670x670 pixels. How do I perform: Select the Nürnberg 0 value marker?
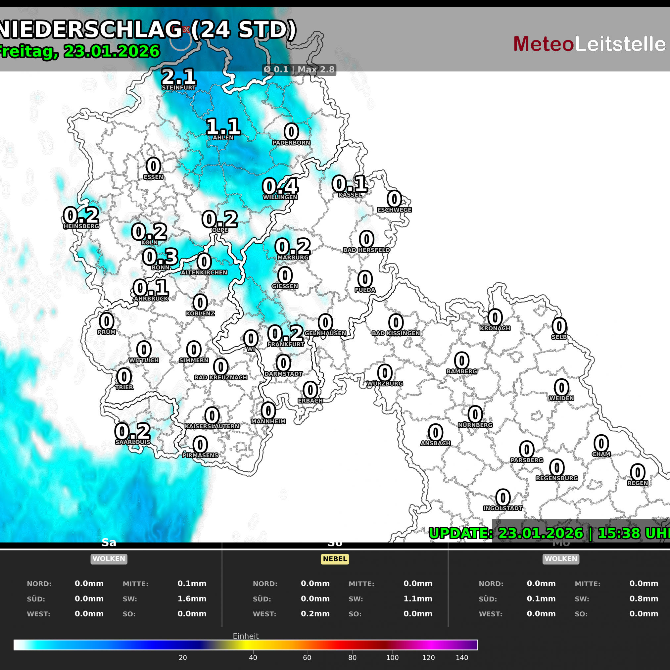point(475,414)
